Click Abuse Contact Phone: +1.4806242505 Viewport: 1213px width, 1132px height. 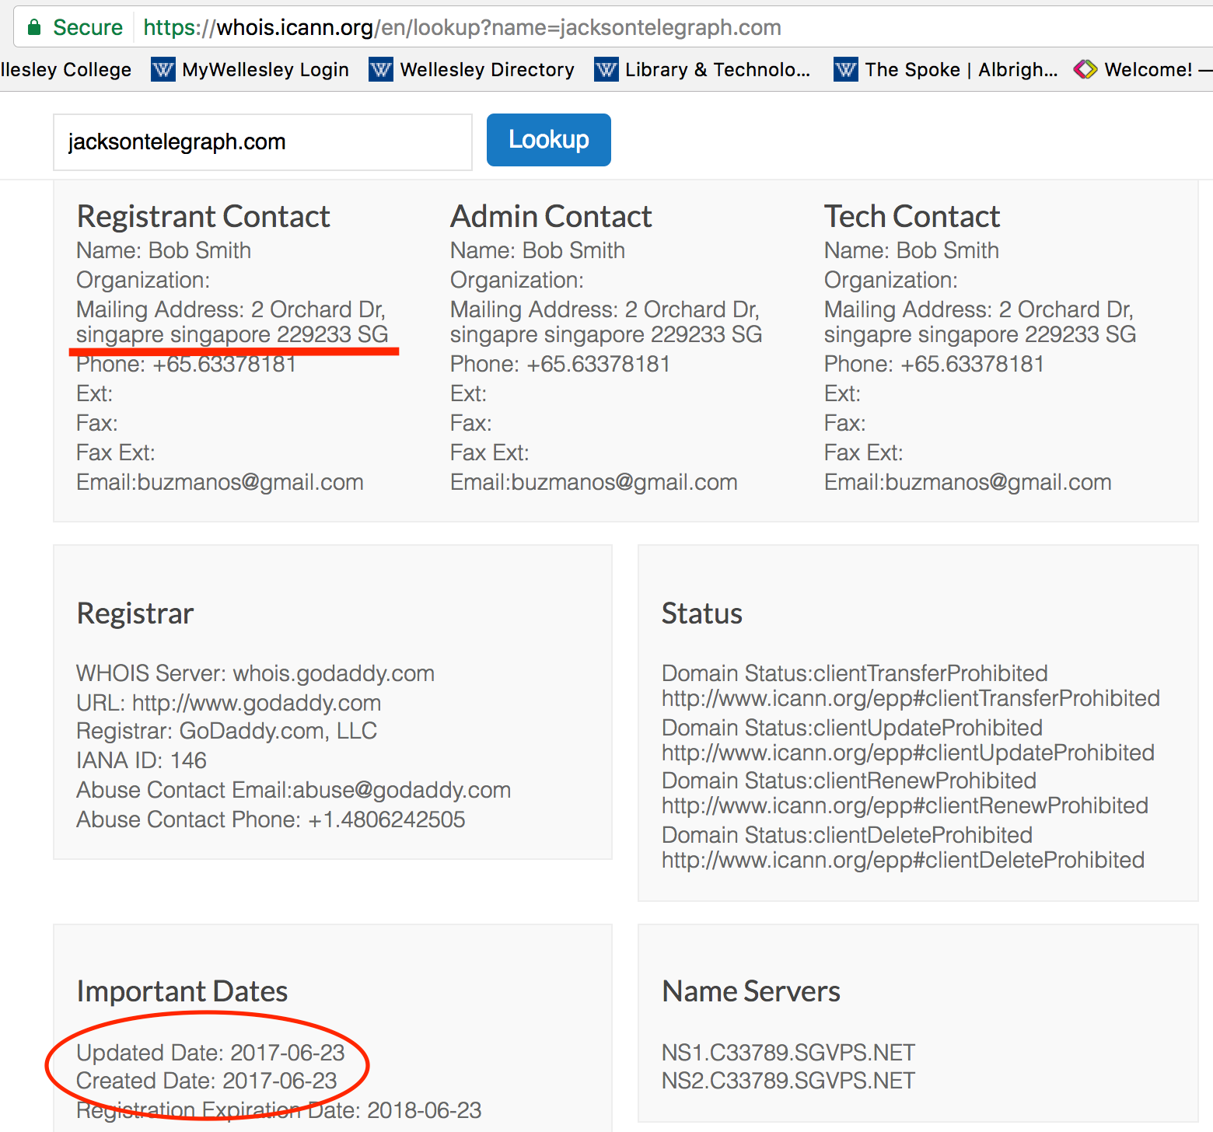coord(271,819)
